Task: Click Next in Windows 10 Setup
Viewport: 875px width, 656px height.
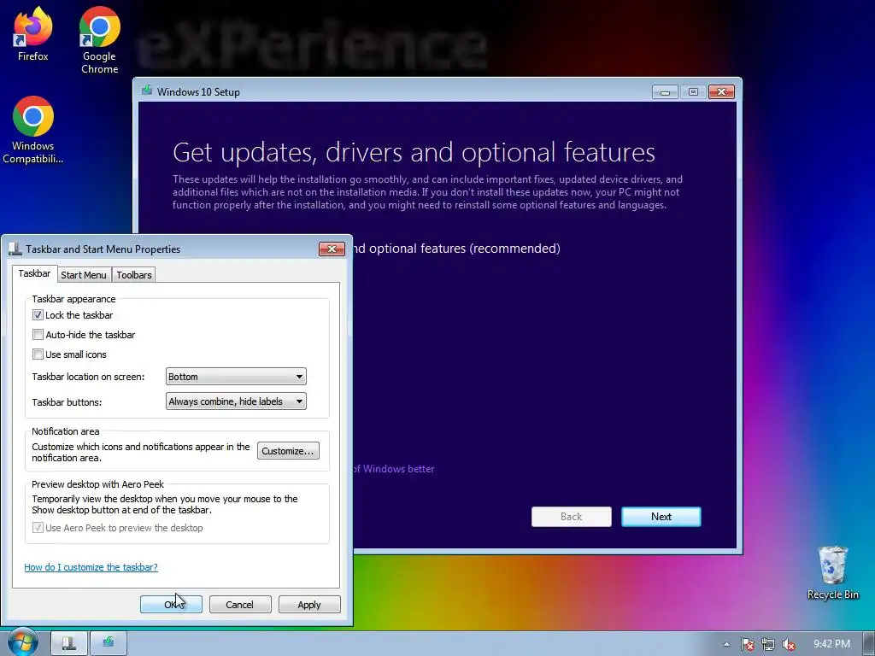Action: (x=661, y=517)
